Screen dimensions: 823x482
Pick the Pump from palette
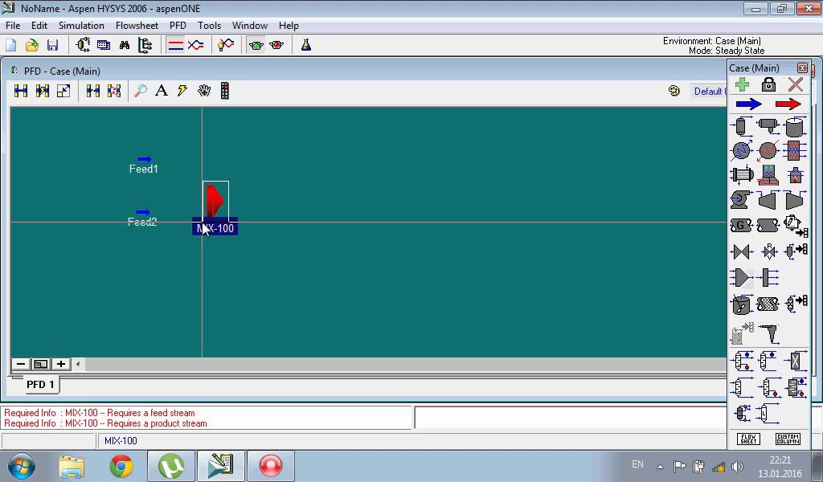[x=741, y=200]
